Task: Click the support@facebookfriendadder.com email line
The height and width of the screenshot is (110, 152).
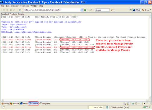Action: [27, 32]
